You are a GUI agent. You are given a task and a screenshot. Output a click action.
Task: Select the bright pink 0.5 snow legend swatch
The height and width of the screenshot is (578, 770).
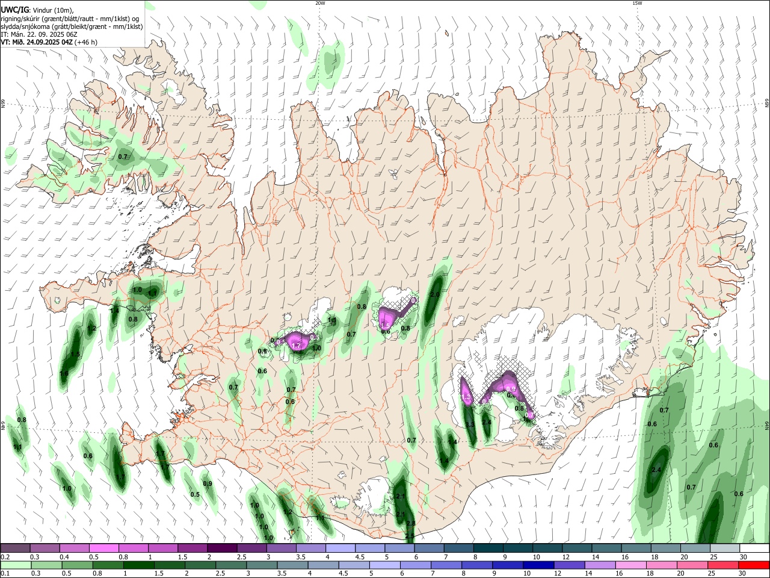pyautogui.click(x=104, y=548)
